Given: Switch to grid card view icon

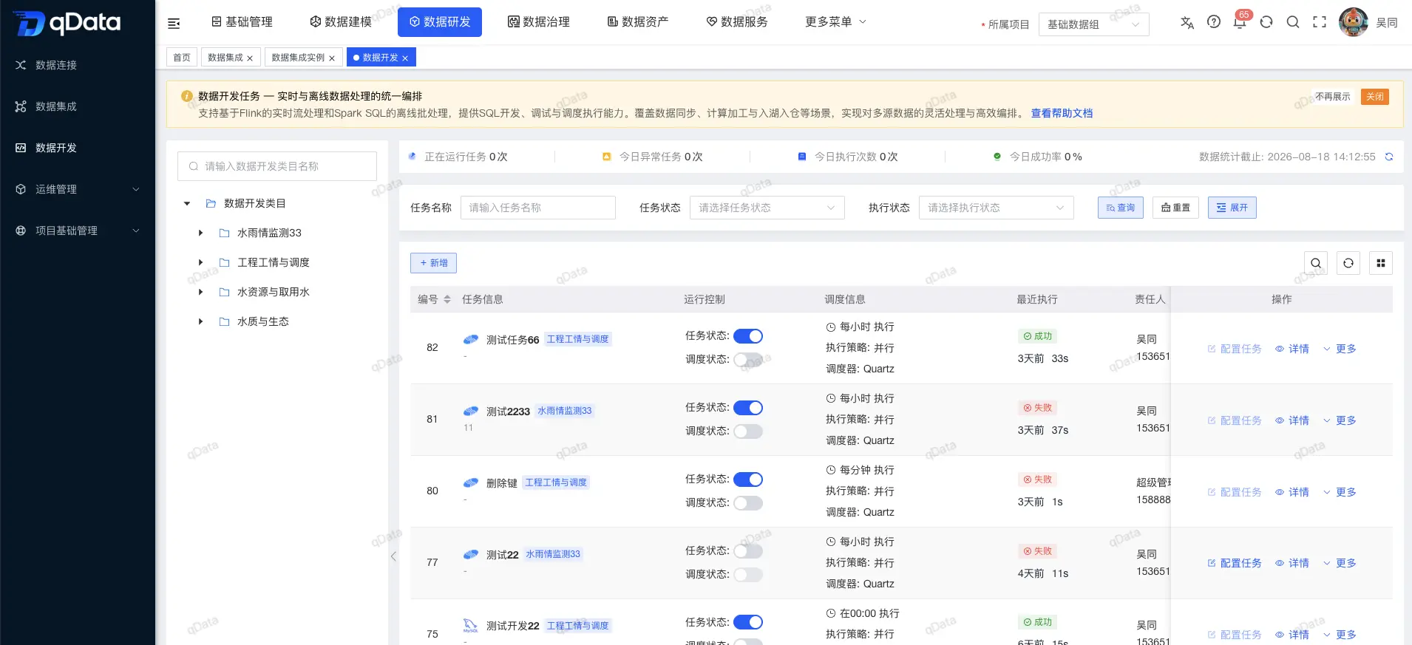Looking at the screenshot, I should pyautogui.click(x=1381, y=263).
